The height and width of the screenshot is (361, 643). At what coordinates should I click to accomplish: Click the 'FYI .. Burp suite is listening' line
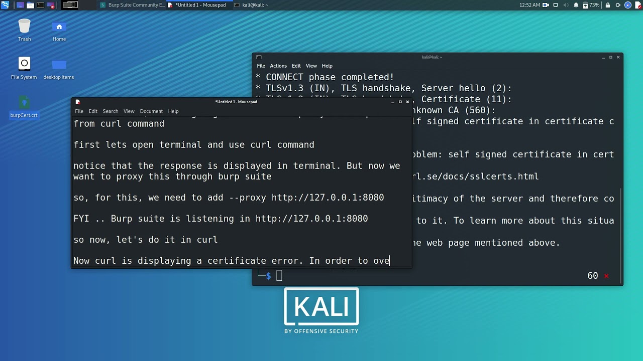(x=221, y=219)
